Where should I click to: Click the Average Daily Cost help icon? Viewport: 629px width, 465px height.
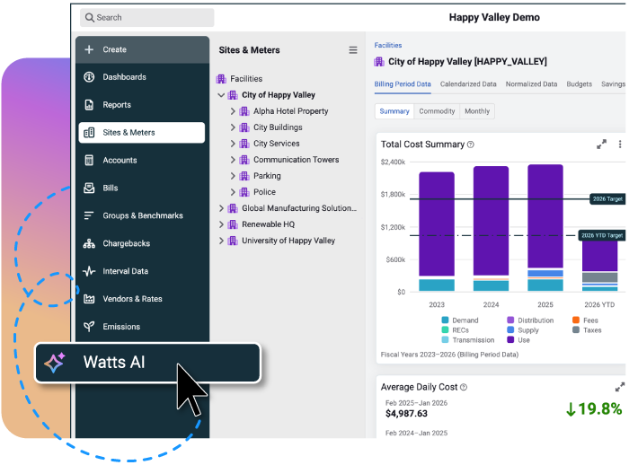pos(464,387)
